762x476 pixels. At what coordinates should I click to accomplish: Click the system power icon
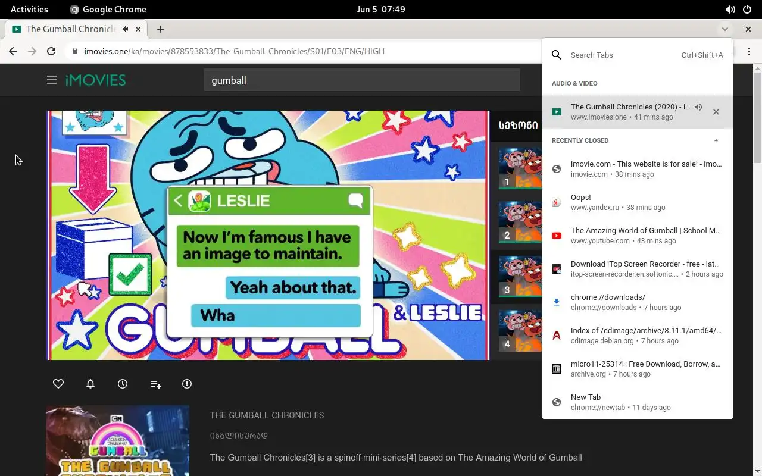pos(747,10)
